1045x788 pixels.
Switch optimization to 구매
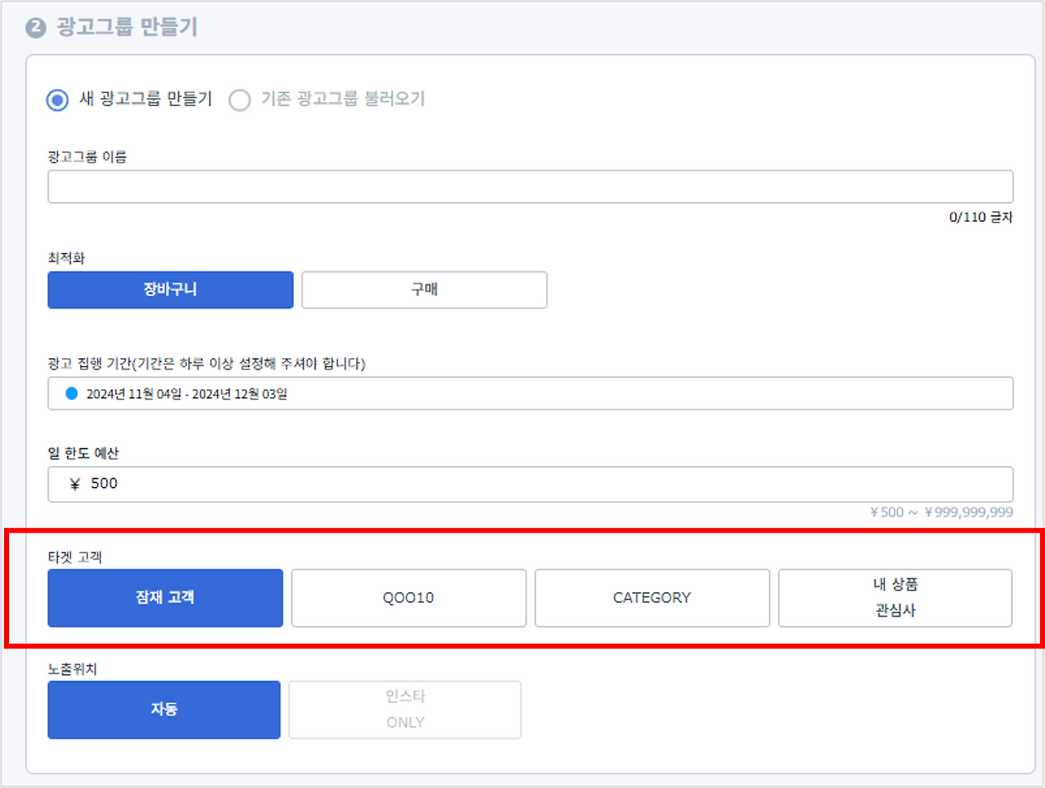tap(424, 290)
